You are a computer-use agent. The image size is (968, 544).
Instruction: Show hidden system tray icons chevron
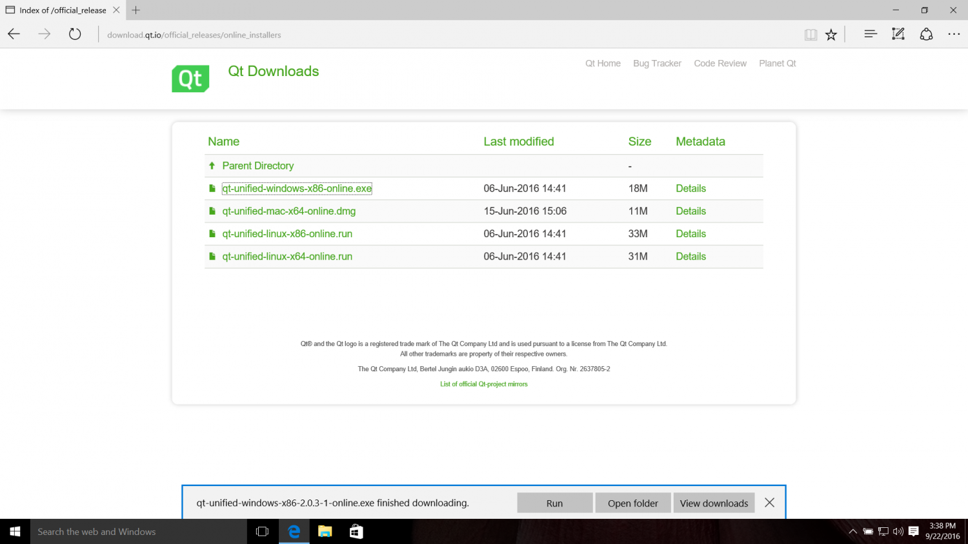(852, 532)
